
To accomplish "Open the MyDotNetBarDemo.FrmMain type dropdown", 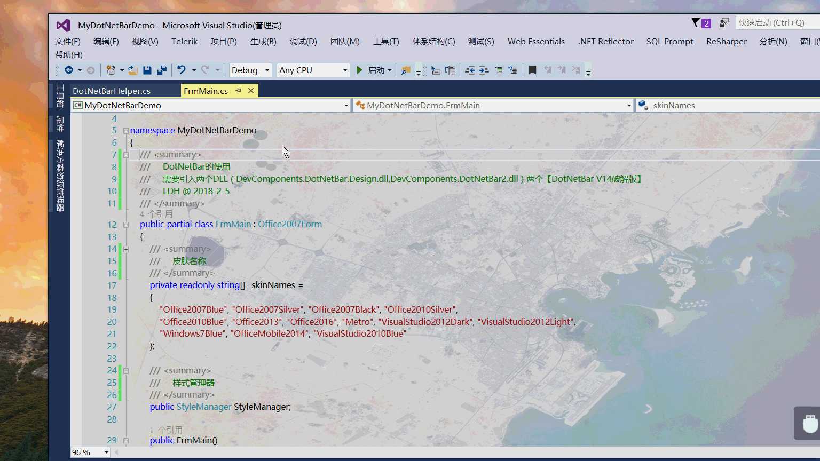I will 493,105.
